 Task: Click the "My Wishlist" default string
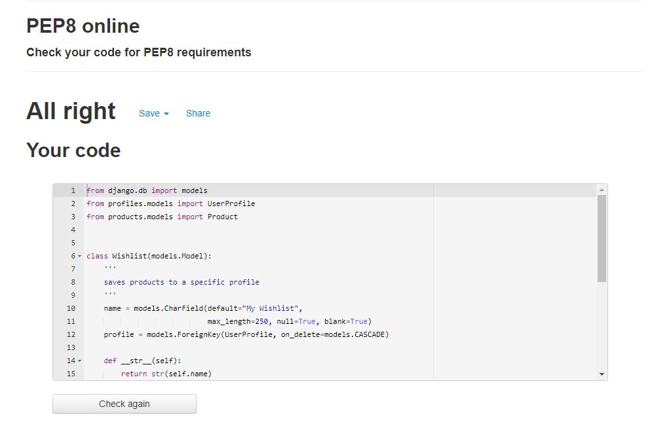coord(271,308)
